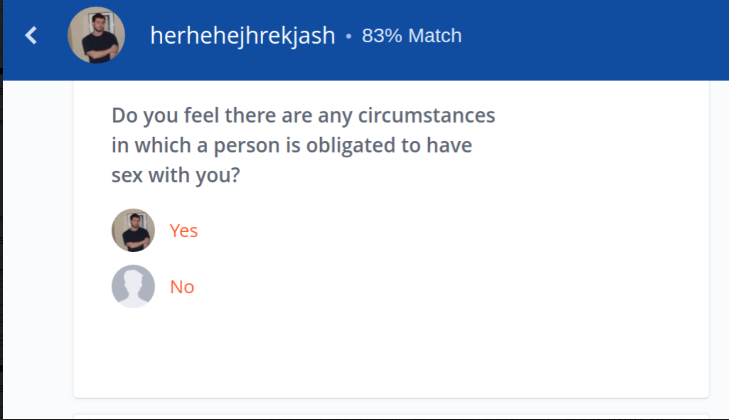Click the empty blue header bar right of 83% Match
The height and width of the screenshot is (420, 729).
pos(593,40)
